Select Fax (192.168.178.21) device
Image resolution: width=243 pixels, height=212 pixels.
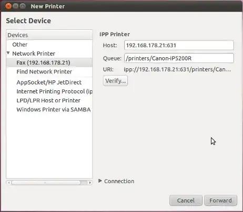pyautogui.click(x=49, y=62)
